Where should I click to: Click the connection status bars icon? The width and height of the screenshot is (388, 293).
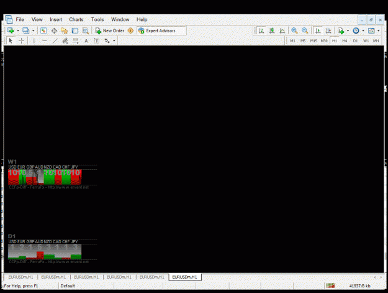pos(331,286)
